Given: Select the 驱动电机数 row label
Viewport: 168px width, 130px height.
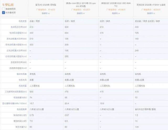Looking at the screenshot, I should tap(22, 74).
